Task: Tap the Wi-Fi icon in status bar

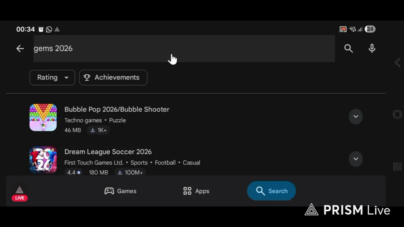Action: 353,29
